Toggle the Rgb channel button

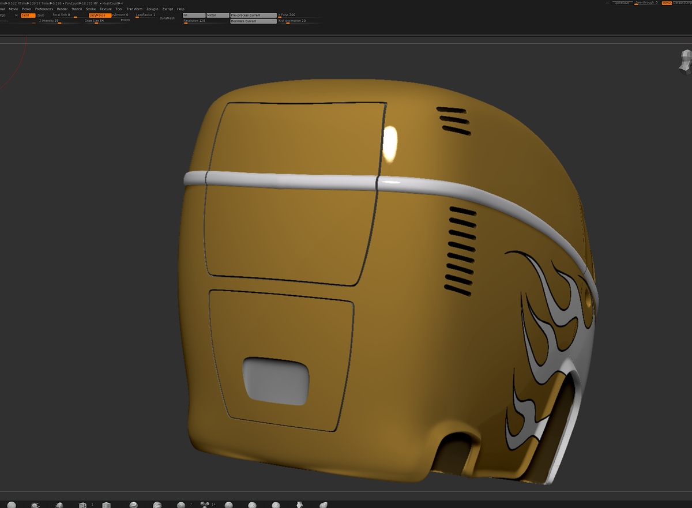point(3,15)
